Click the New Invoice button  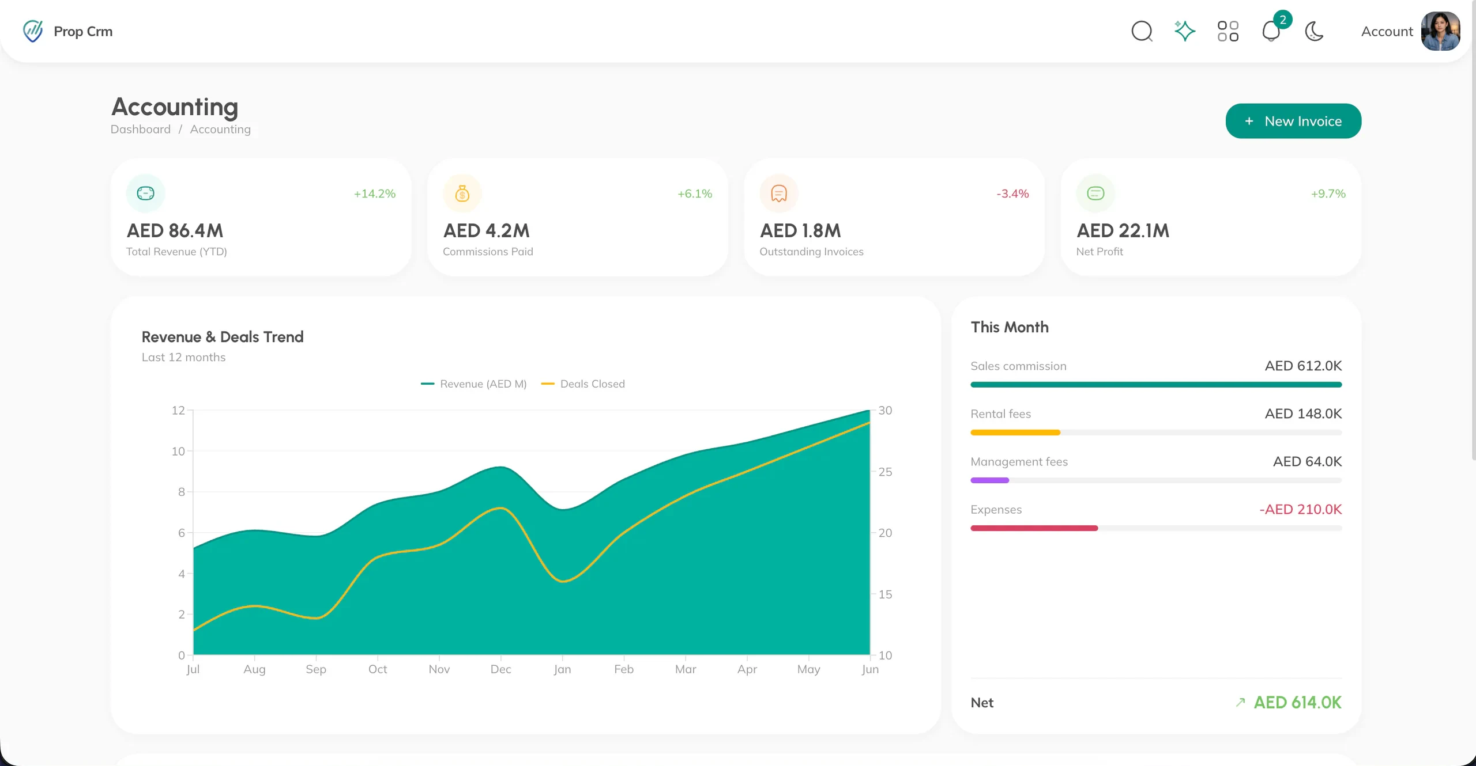[x=1293, y=121]
